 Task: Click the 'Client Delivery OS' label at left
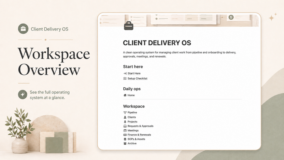coord(49,29)
